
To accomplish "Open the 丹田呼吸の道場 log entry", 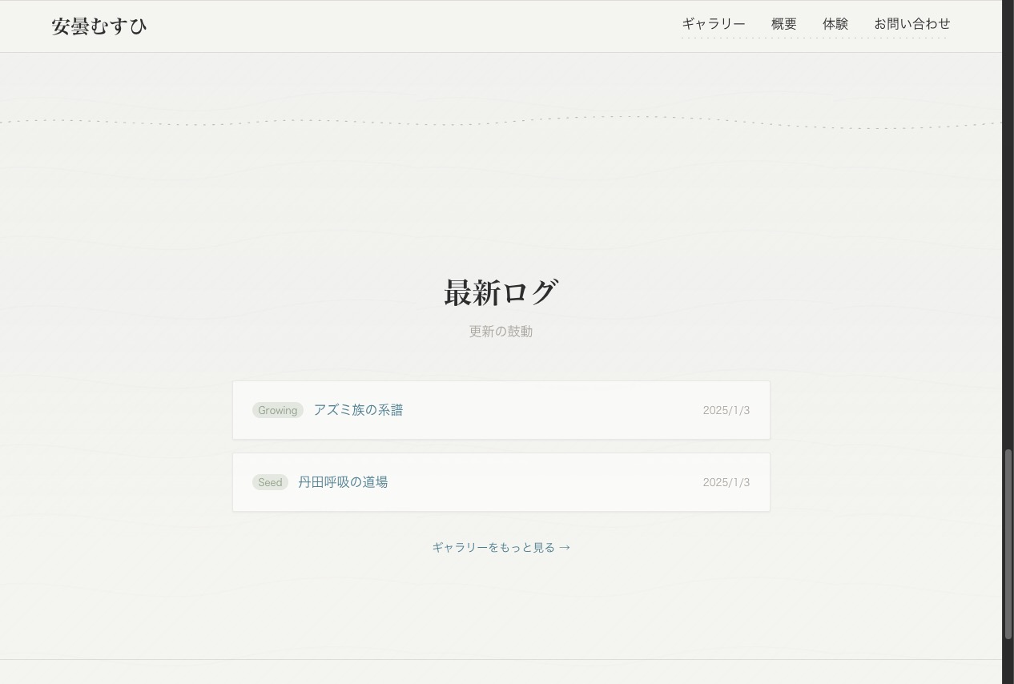I will tap(343, 481).
